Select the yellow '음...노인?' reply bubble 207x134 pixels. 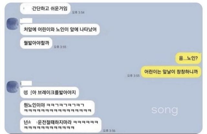point(188,58)
